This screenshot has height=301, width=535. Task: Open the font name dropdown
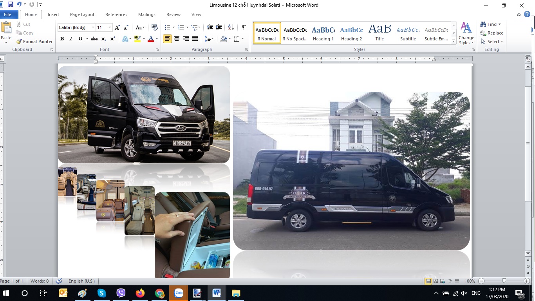[x=93, y=27]
